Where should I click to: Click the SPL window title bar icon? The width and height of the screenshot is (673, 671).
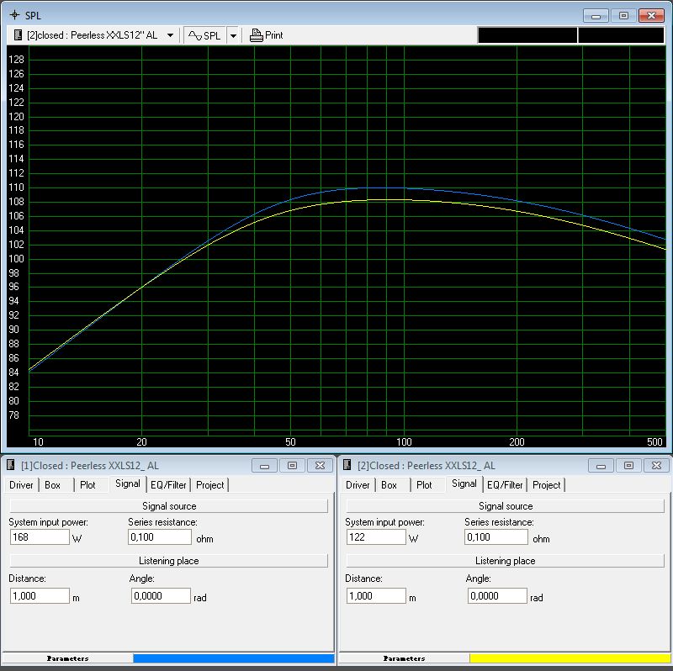(x=13, y=15)
